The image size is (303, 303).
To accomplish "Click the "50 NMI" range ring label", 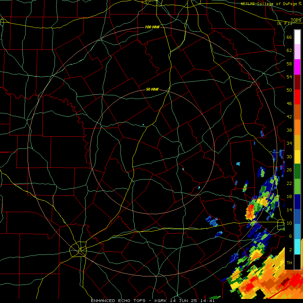I will 152,89.
